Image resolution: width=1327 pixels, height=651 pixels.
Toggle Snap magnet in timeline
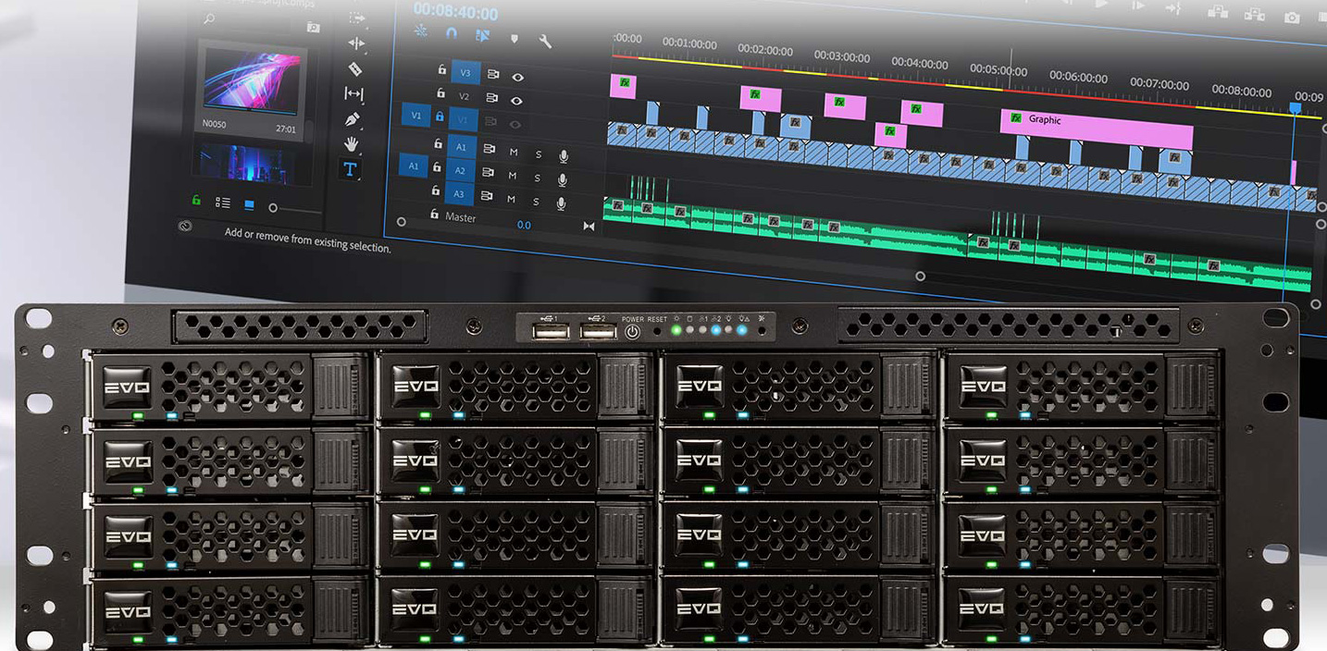point(452,33)
